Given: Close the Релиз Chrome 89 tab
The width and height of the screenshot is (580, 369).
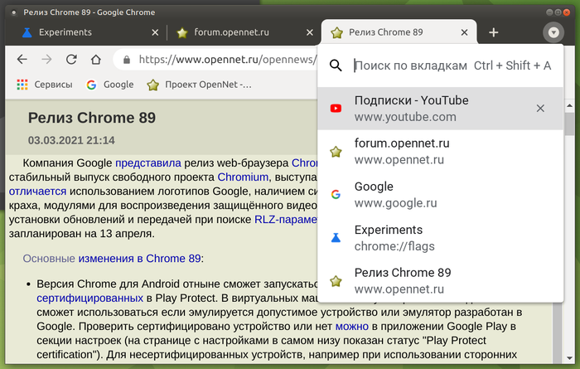Looking at the screenshot, I should pyautogui.click(x=464, y=32).
